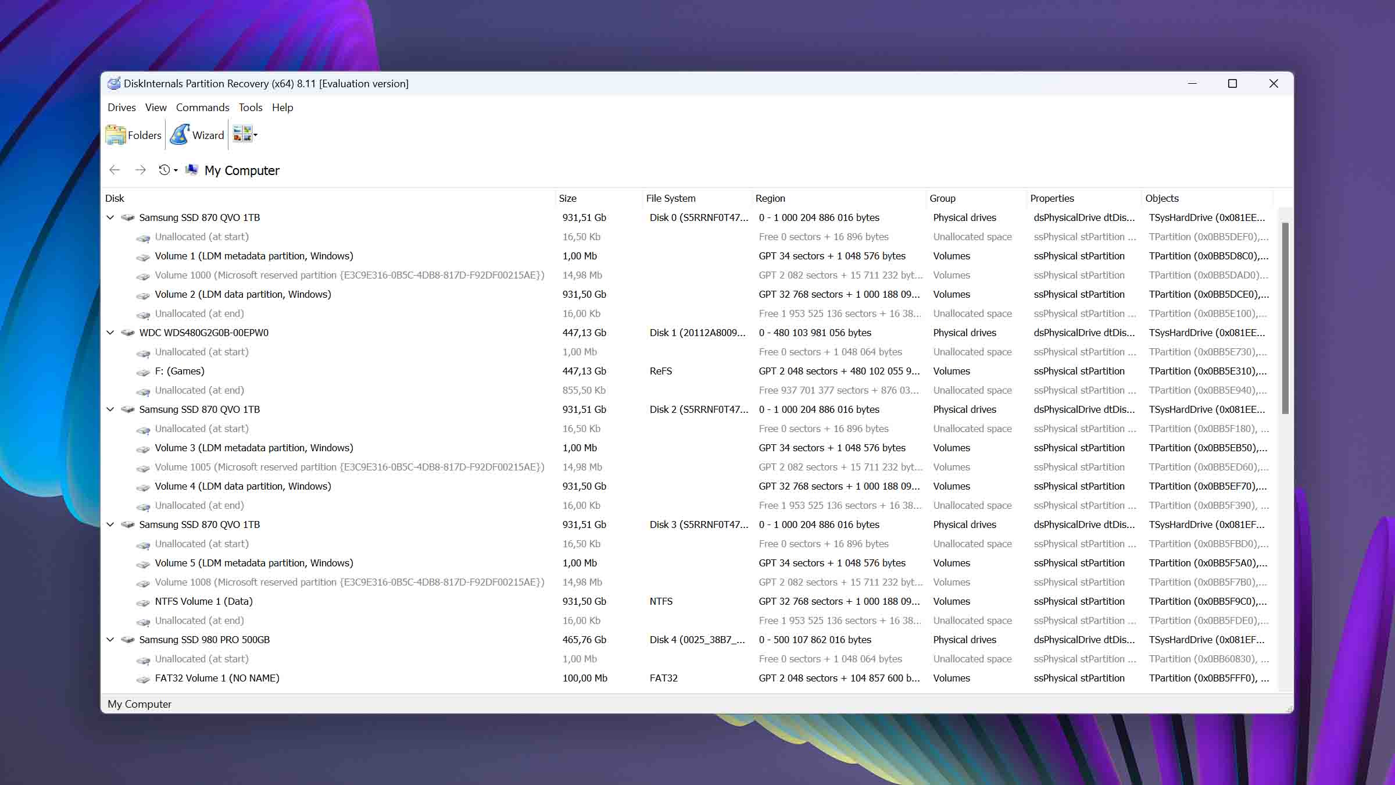
Task: Click the drive icon of WDC WDS480G2G0B-00EPW0
Action: (128, 333)
